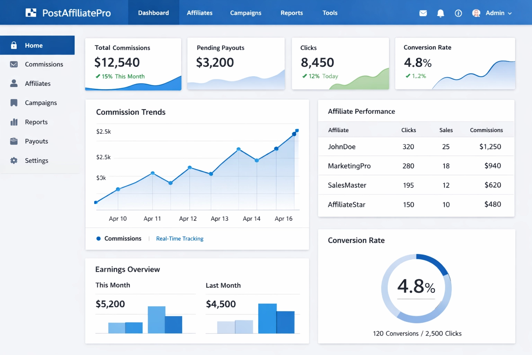Switch to the Affiliates tab in navigation
The width and height of the screenshot is (532, 355).
point(199,13)
